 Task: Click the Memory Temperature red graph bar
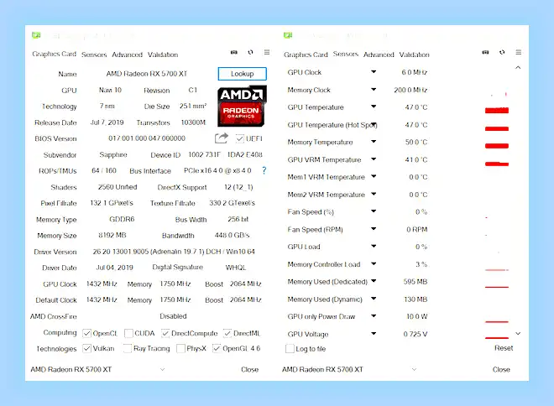tap(497, 146)
